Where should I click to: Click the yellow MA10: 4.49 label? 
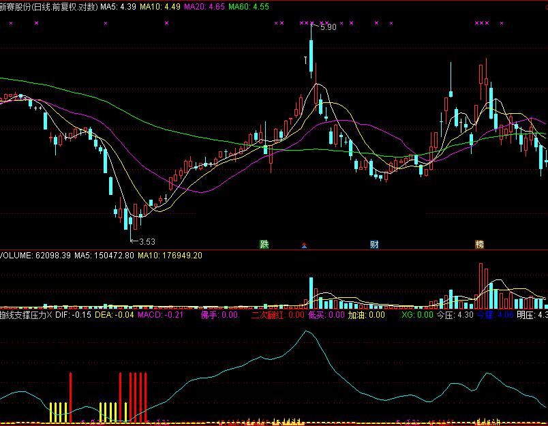coord(160,7)
